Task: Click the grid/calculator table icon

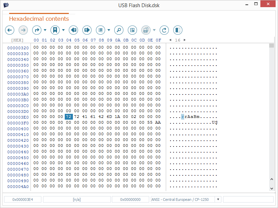Action: [x=132, y=30]
